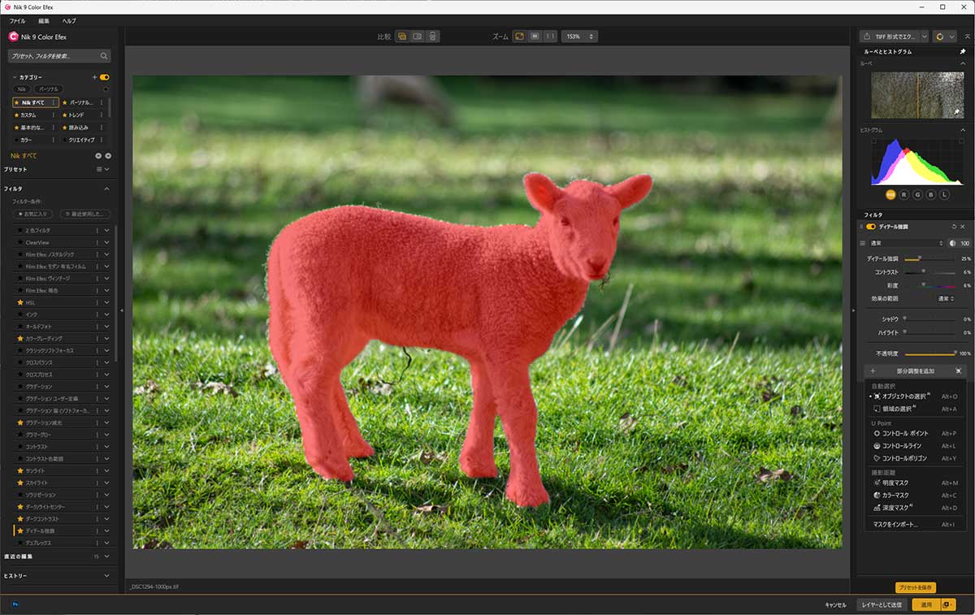Click the split-view compare icon
The width and height of the screenshot is (975, 615).
click(x=417, y=37)
